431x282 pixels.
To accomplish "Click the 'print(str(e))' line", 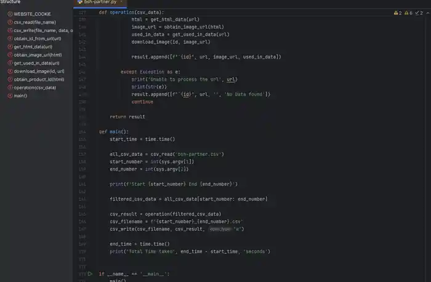I will pos(149,87).
